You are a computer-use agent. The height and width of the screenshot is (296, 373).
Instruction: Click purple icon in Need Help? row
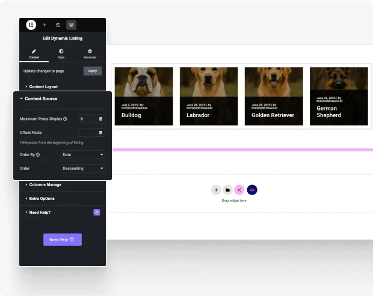[x=97, y=212]
